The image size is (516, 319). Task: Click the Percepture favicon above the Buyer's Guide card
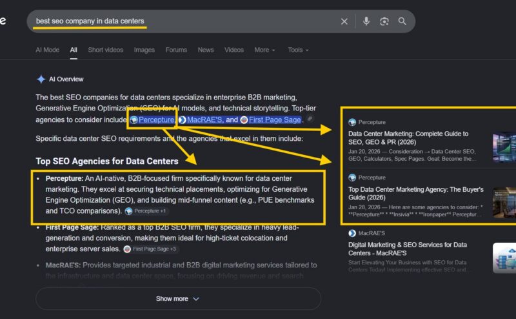pos(352,178)
